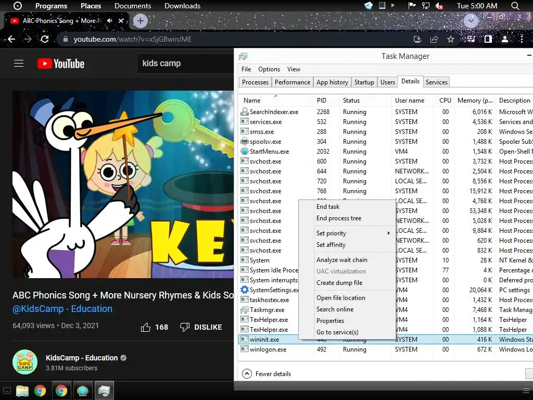The image size is (533, 400).
Task: Click the flag notification icon in top panel
Action: [x=412, y=6]
